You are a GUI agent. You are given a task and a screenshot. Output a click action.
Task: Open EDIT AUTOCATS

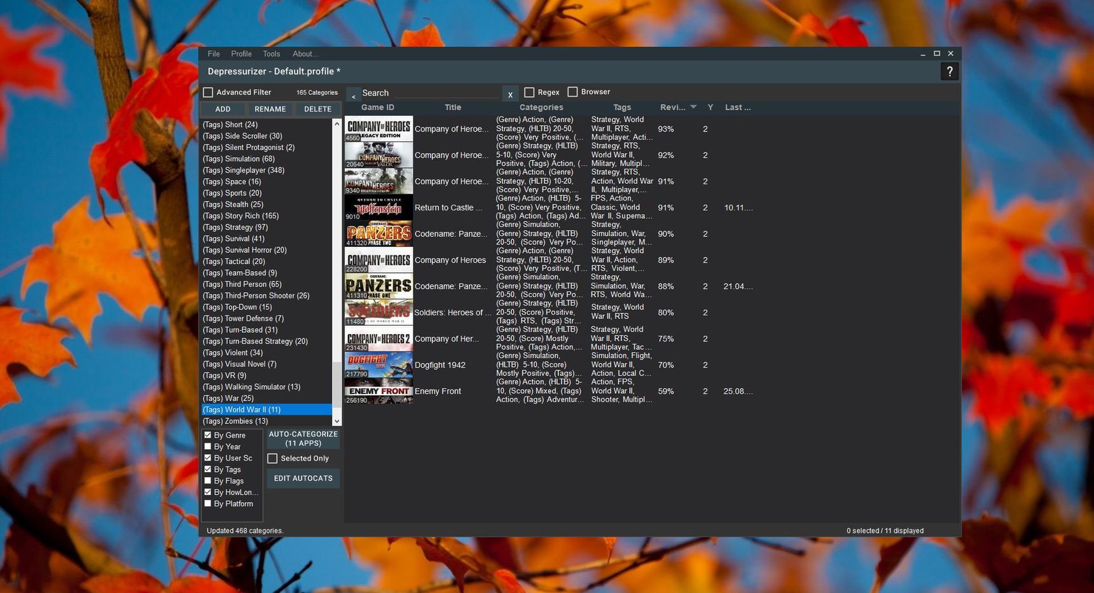tap(303, 478)
